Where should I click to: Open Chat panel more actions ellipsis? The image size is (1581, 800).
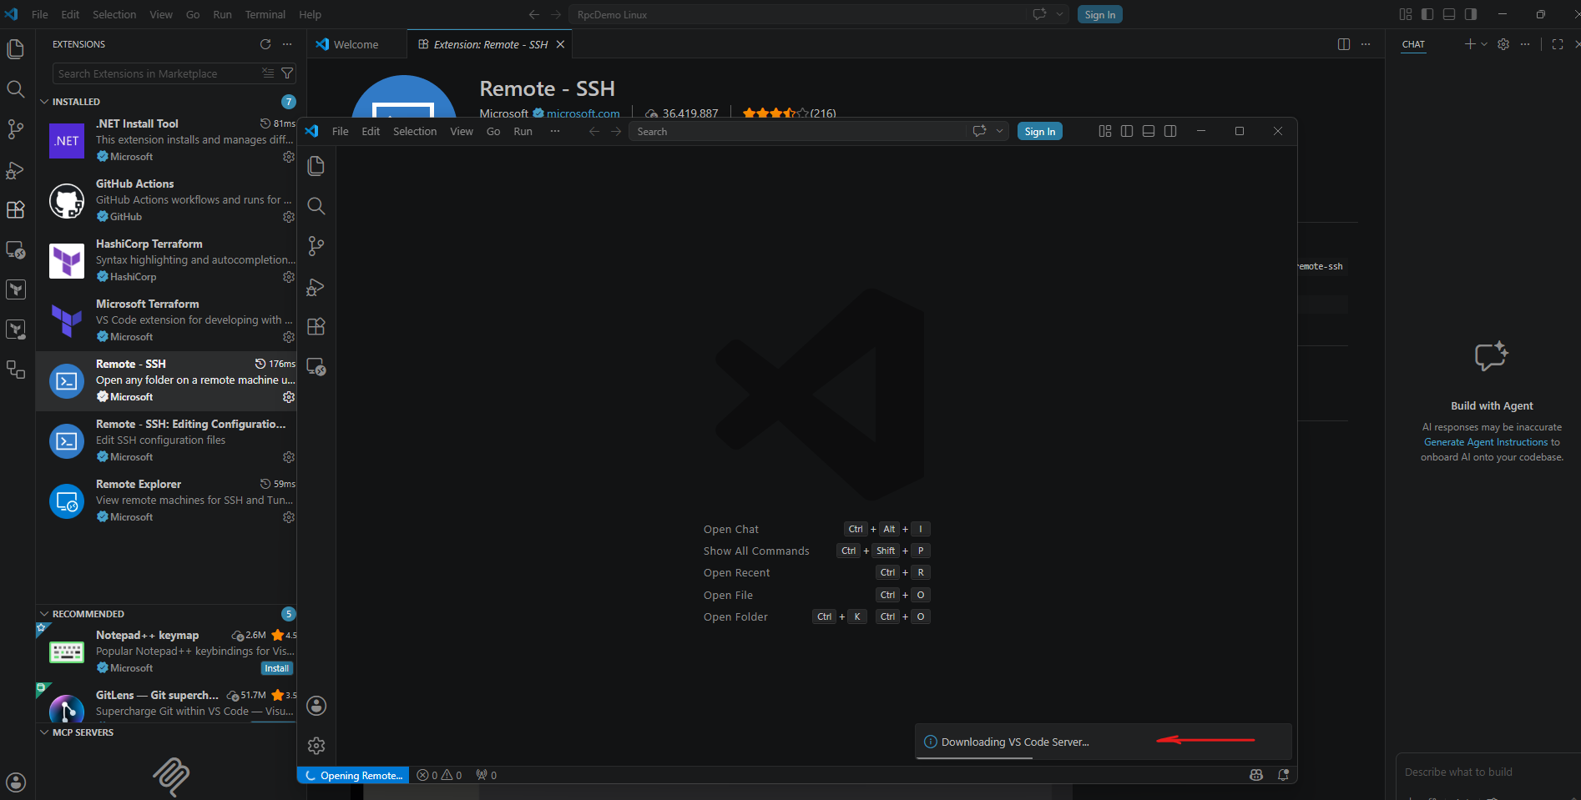(x=1525, y=44)
